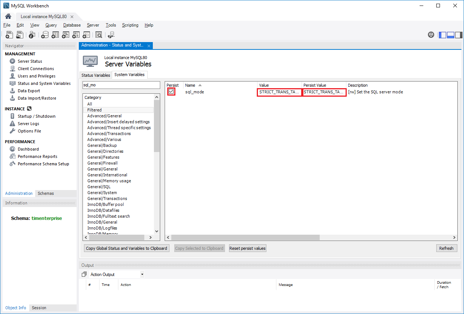Open the Help menu
Image resolution: width=464 pixels, height=314 pixels.
(149, 25)
